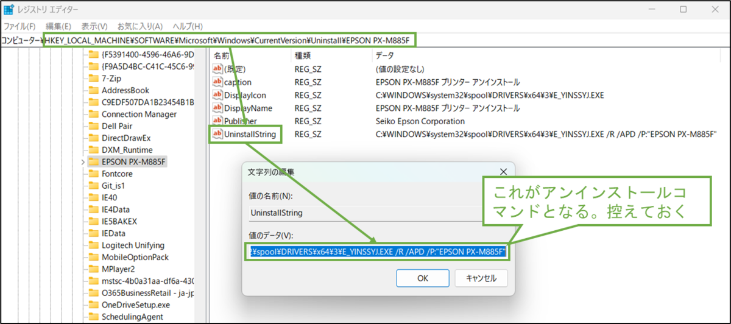Click the (既定) value string icon
Screen dimensions: 731x324
point(217,69)
